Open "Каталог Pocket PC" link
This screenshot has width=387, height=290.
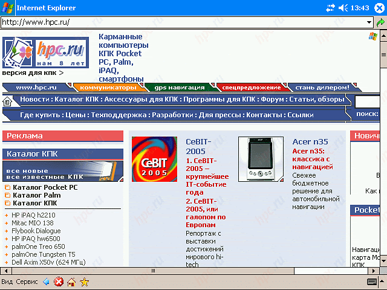coord(45,187)
